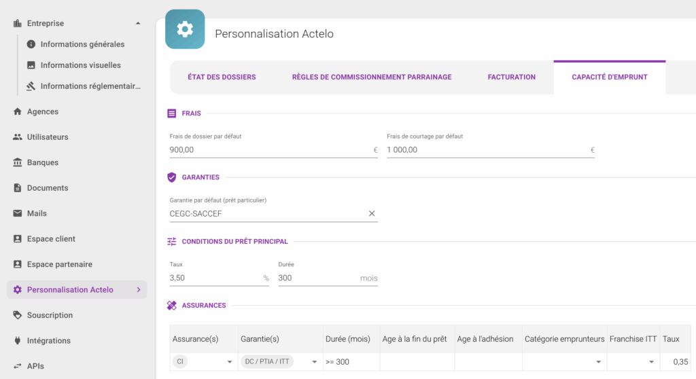Switch to the État des dossiers tab
696x379 pixels.
222,77
